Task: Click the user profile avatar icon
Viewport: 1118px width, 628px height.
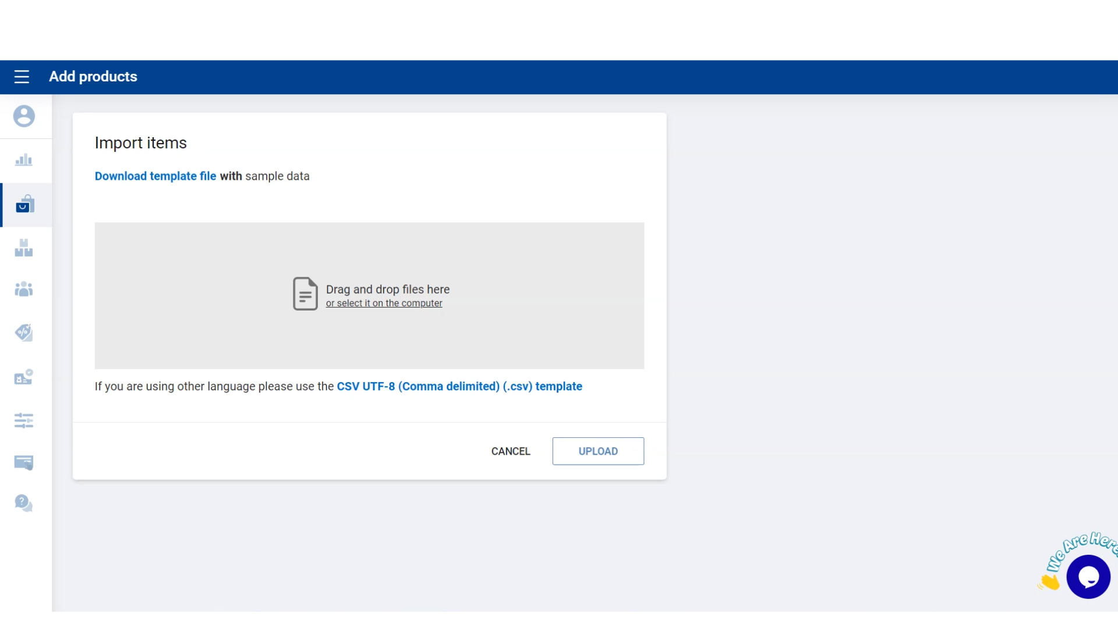Action: 24,116
